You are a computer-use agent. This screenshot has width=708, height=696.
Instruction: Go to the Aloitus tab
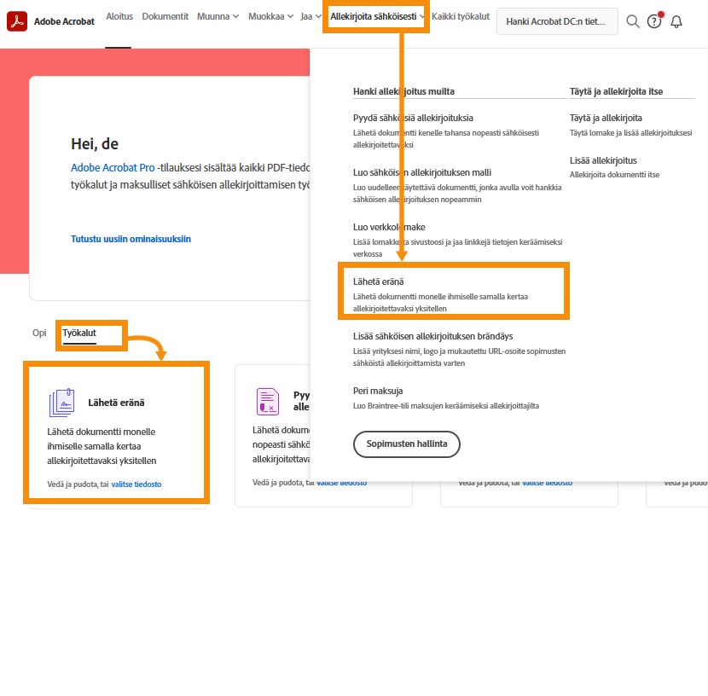(119, 17)
